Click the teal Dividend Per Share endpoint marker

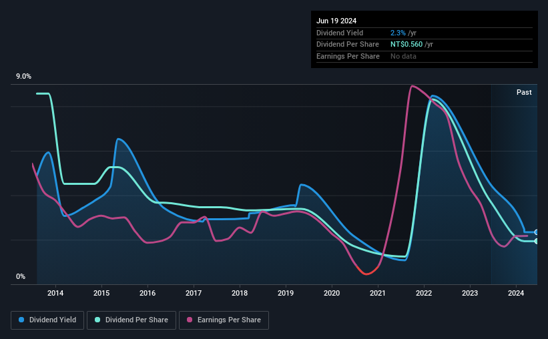(536, 241)
